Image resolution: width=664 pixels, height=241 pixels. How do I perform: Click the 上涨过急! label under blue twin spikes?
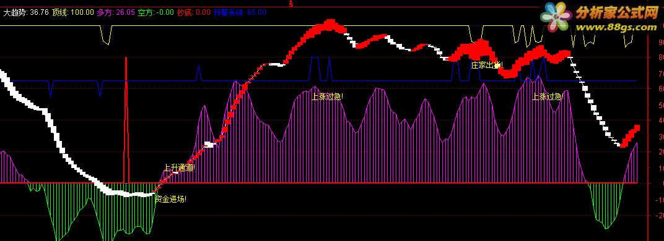(x=327, y=96)
